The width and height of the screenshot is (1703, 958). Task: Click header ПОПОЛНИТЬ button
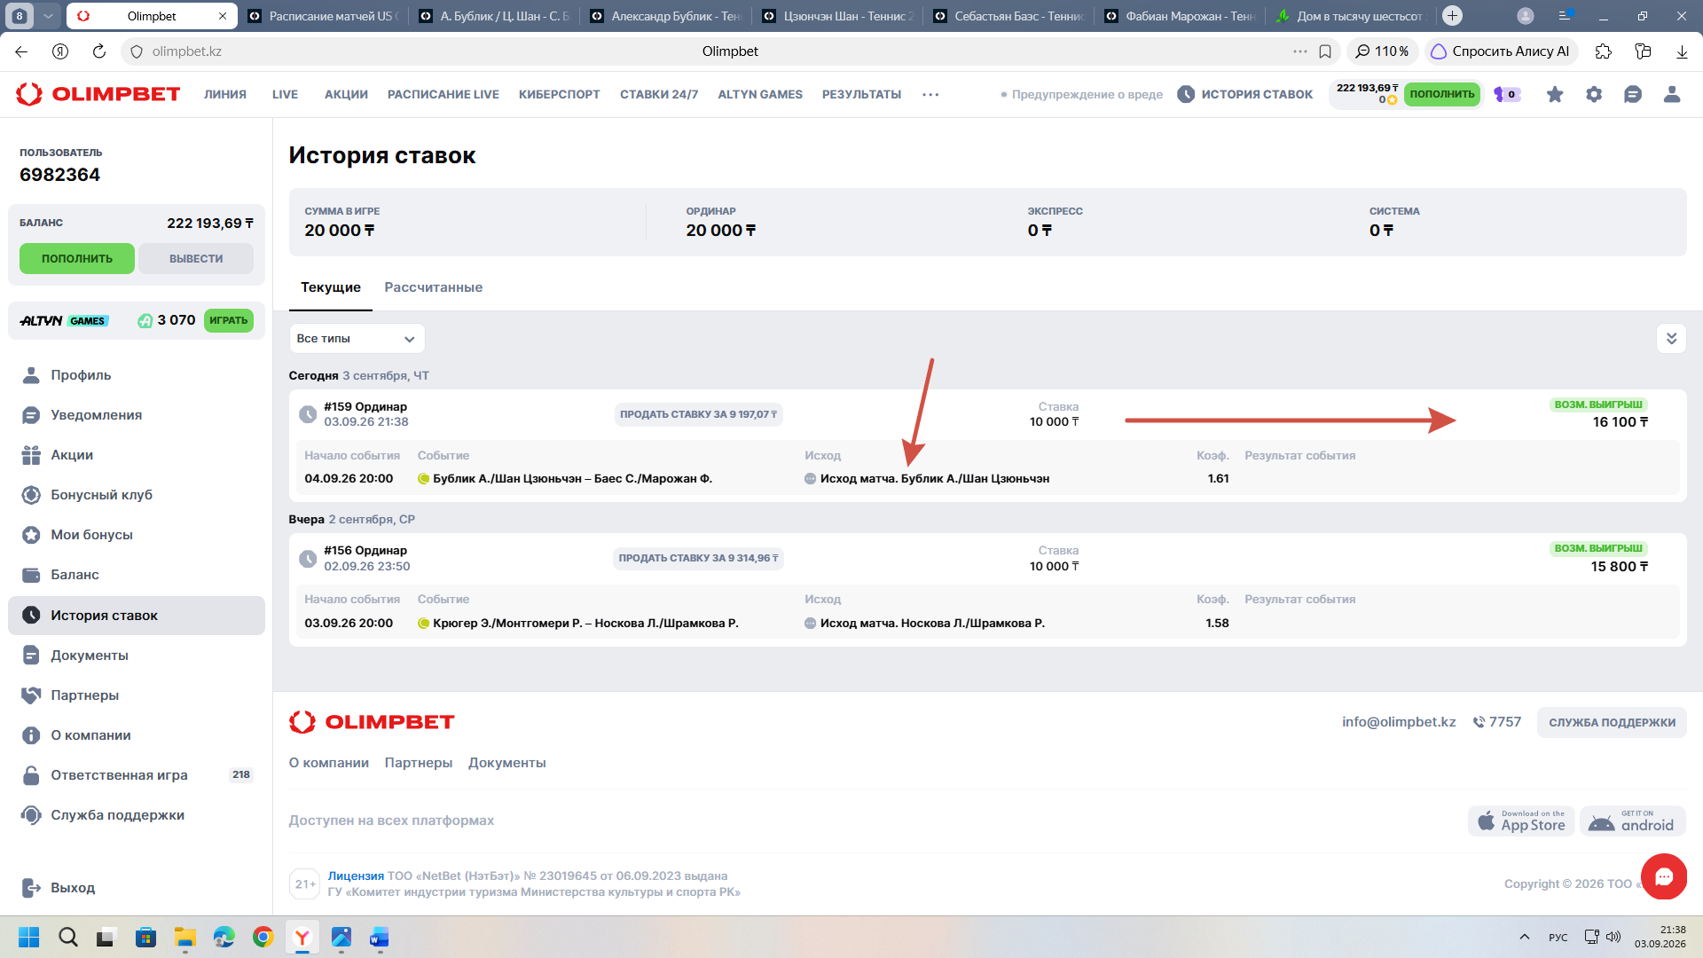pyautogui.click(x=1442, y=94)
